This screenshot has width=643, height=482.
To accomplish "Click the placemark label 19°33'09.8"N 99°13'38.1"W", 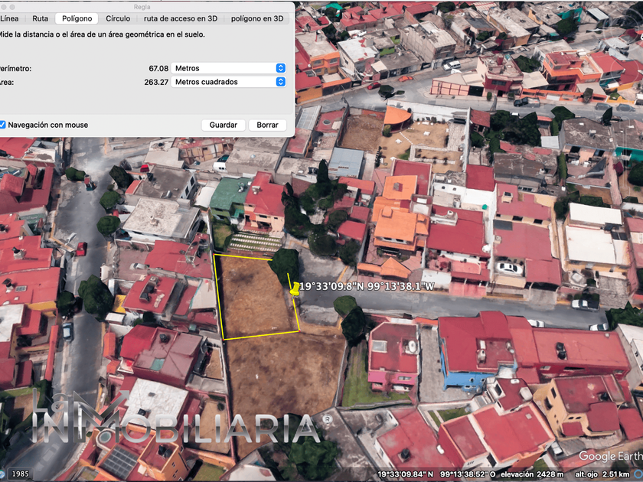I will pos(367,286).
